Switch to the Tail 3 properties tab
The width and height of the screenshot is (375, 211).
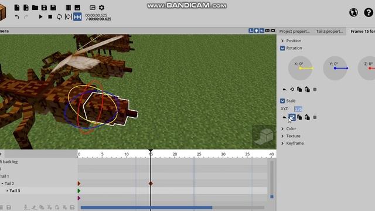(329, 31)
